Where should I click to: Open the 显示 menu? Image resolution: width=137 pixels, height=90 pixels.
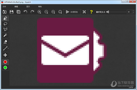[28, 7]
